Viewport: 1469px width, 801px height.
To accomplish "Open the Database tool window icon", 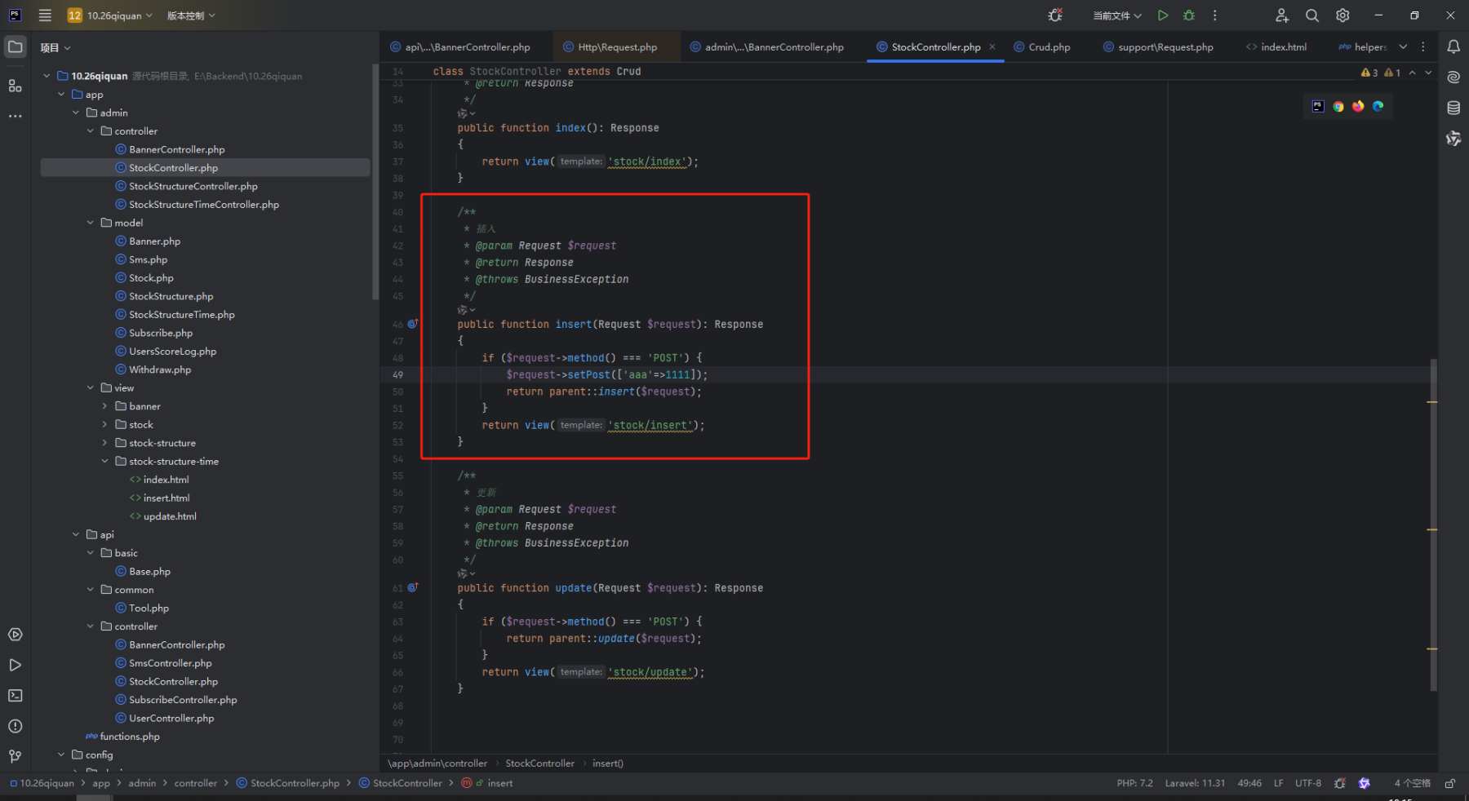I will 1453,108.
